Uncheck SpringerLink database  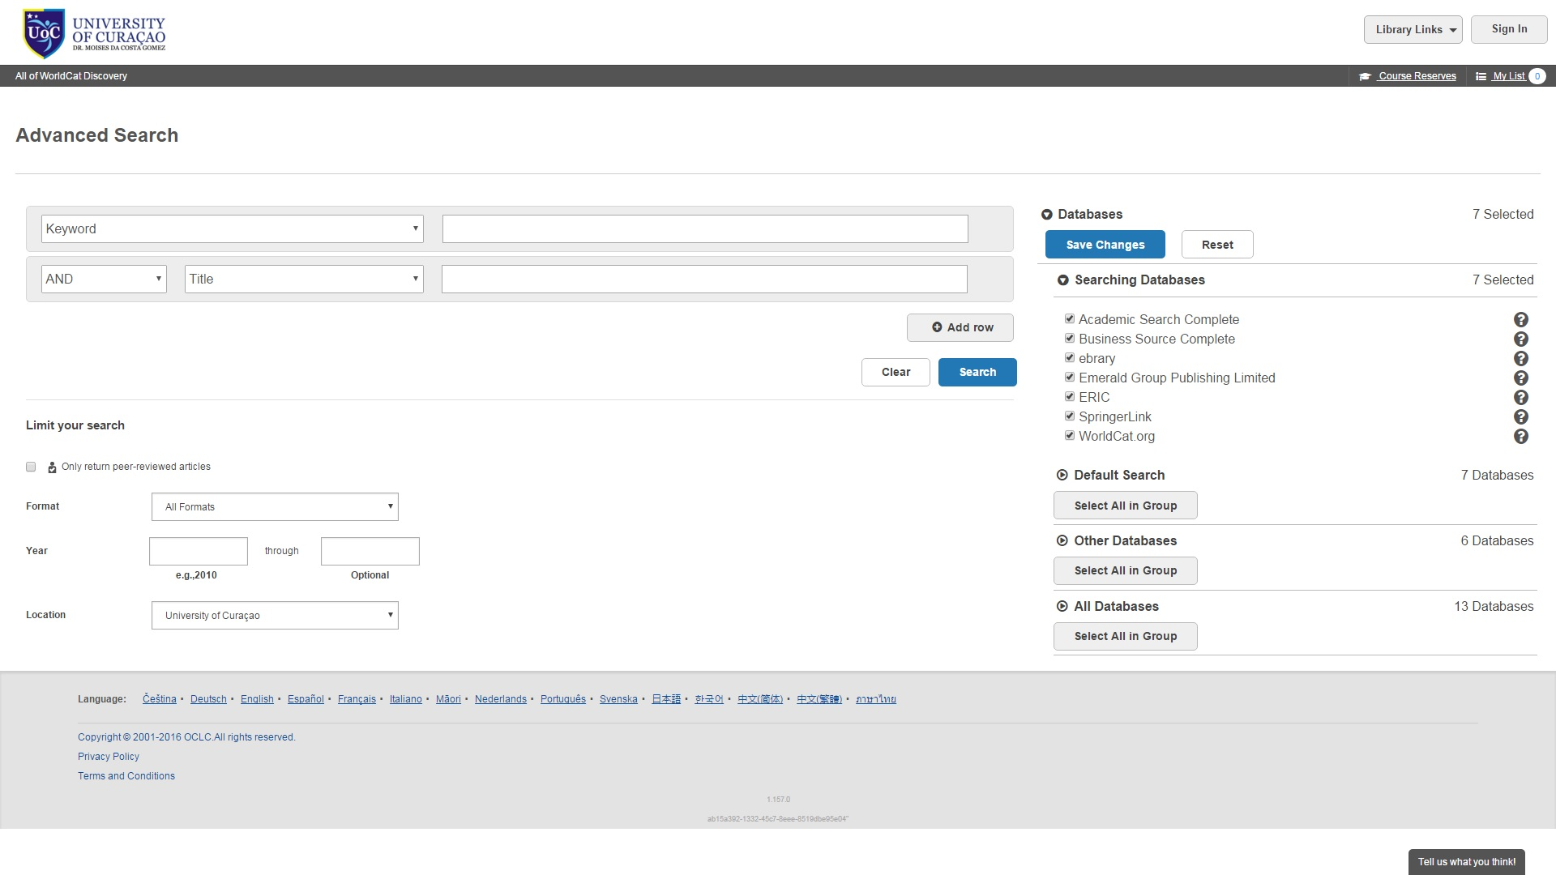point(1070,416)
